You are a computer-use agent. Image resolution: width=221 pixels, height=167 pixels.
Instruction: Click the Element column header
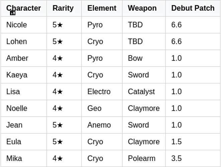(x=102, y=8)
